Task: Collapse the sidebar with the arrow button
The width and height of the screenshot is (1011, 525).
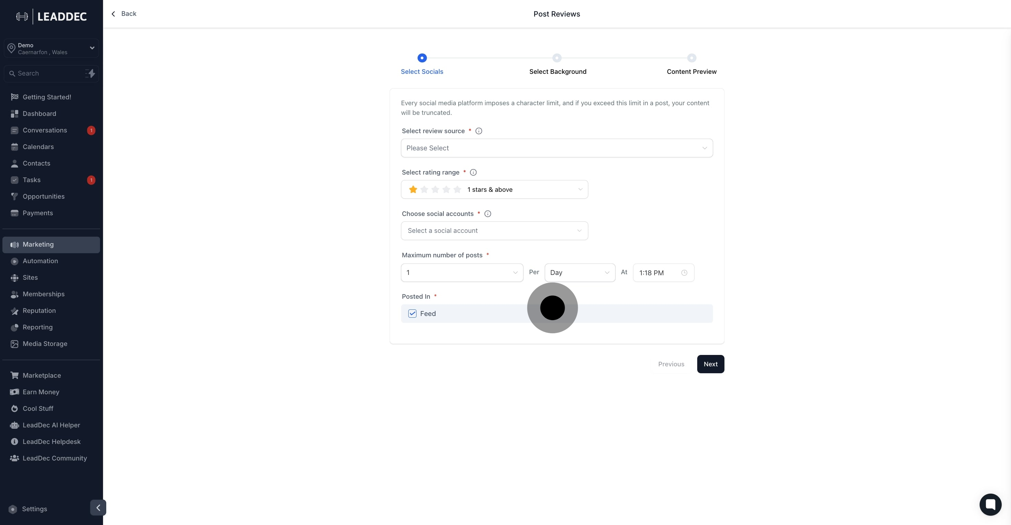Action: [98, 508]
